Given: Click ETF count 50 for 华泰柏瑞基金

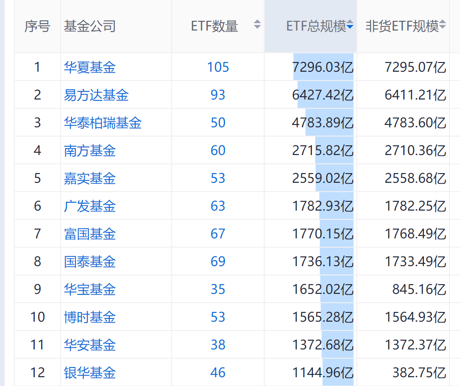Looking at the screenshot, I should [x=218, y=123].
